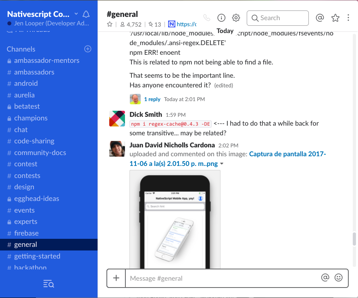Click the Channels section header
The image size is (358, 298).
(21, 49)
